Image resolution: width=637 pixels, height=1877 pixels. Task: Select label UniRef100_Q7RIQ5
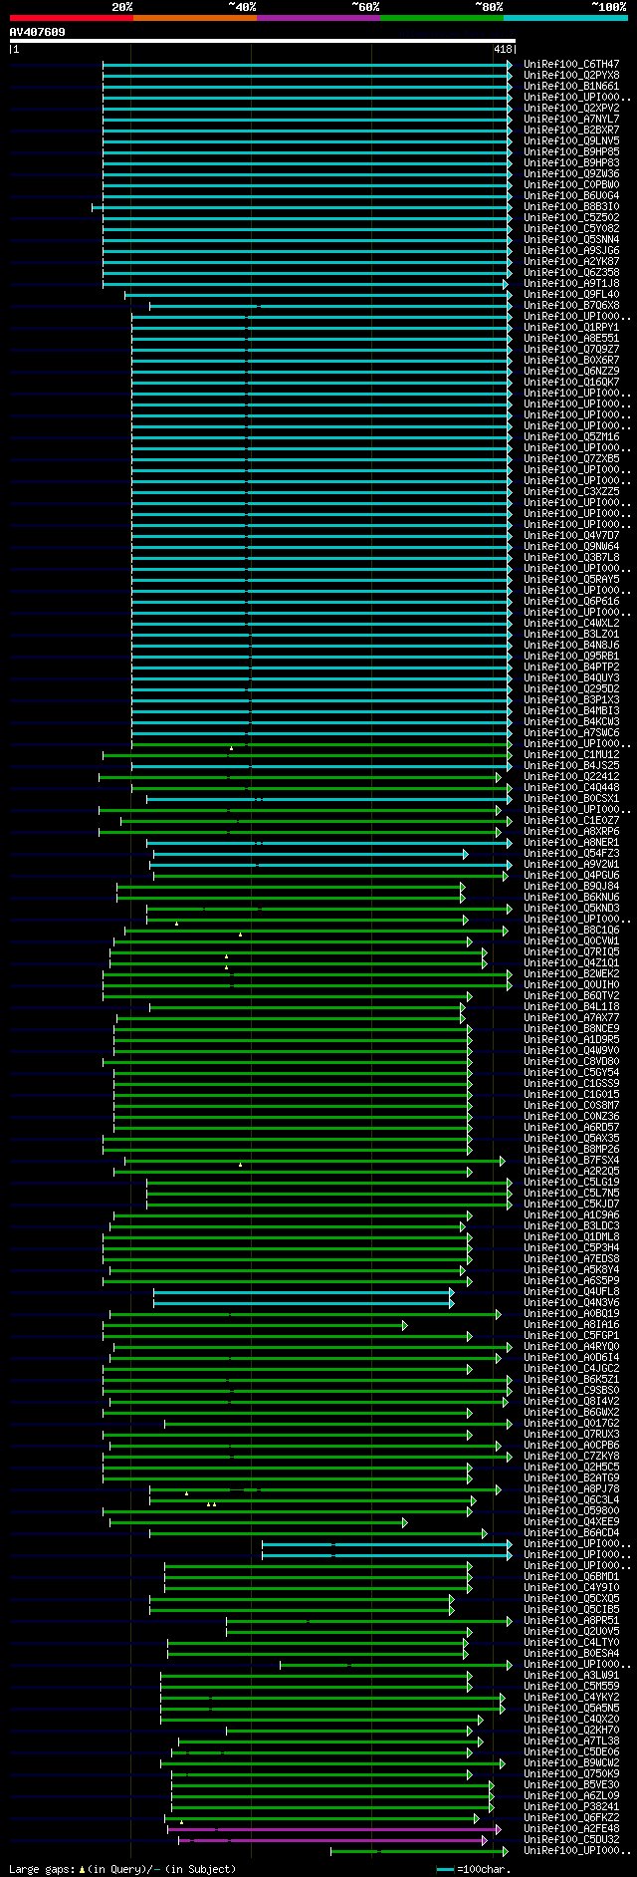pos(571,951)
